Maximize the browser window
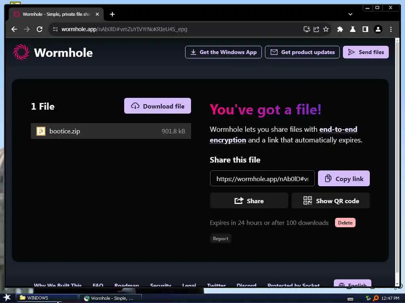 (x=377, y=8)
